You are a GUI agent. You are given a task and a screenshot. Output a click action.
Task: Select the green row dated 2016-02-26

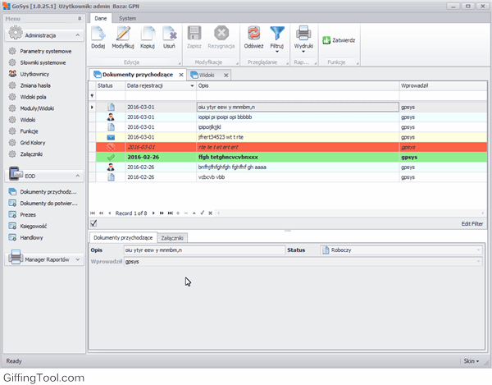[x=246, y=156]
